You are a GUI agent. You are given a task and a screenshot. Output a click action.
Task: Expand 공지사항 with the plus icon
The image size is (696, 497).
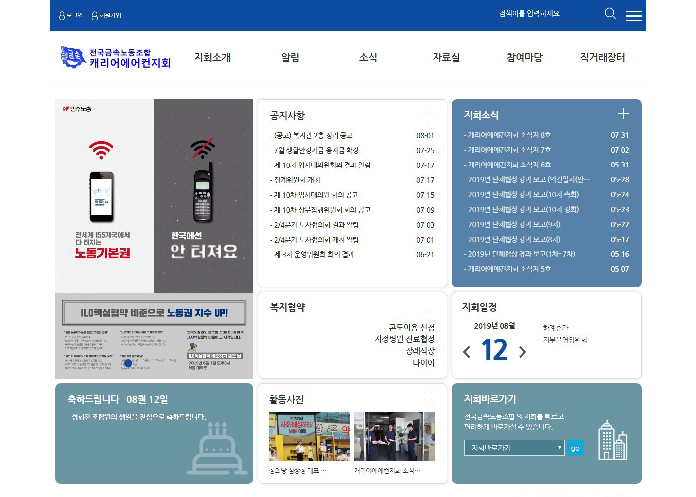coord(429,114)
